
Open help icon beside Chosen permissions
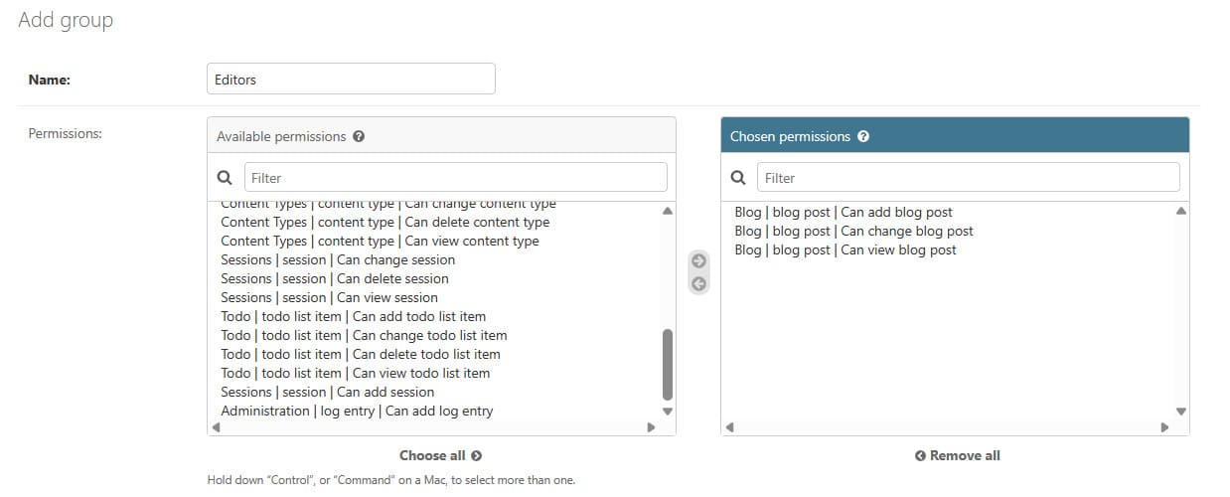[863, 136]
